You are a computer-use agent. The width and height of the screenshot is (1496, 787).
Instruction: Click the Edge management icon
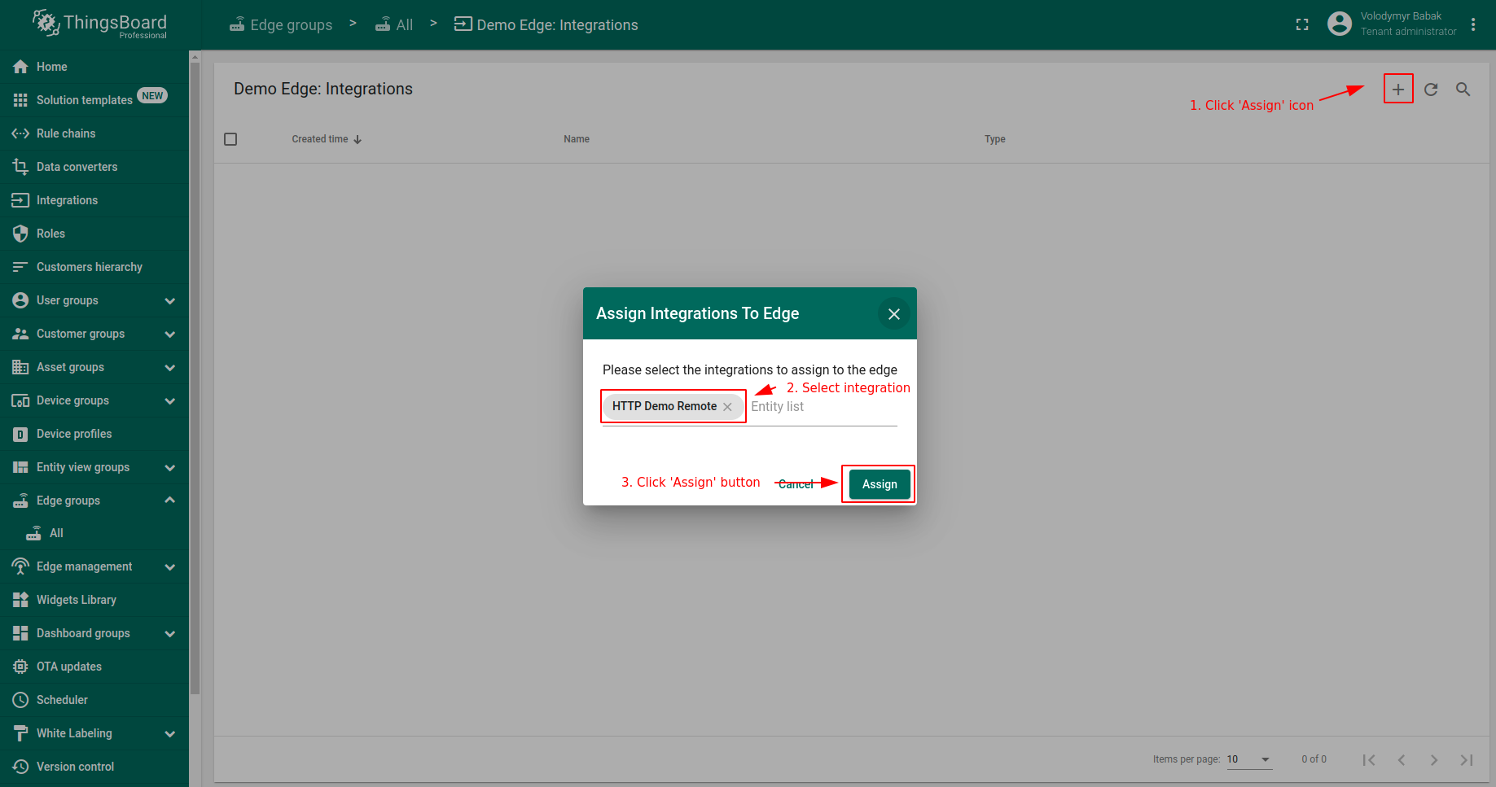(20, 566)
